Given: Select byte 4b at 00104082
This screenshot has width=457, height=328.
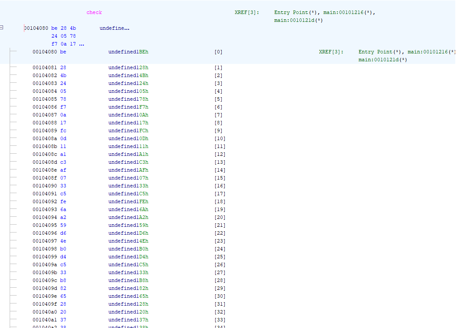Looking at the screenshot, I should pyautogui.click(x=63, y=75).
